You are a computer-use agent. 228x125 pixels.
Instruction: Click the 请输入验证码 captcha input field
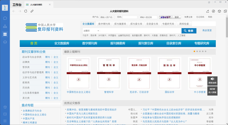pyautogui.click(x=148, y=17)
